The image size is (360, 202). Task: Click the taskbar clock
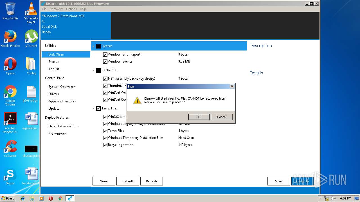(x=345, y=198)
